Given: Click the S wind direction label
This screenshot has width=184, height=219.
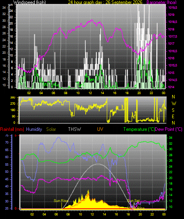Looking at the screenshot, I should [x=173, y=110].
